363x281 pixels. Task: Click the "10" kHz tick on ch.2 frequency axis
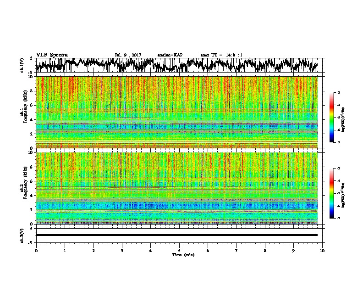(x=32, y=152)
